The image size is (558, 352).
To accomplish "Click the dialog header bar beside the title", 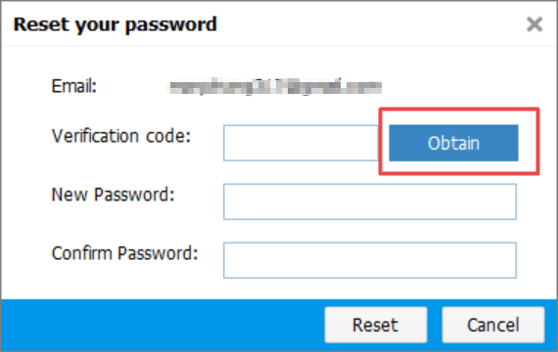I will point(370,24).
